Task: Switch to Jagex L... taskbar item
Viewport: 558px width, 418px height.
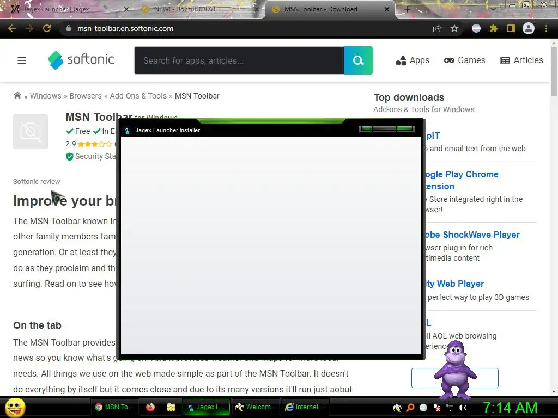Action: click(206, 407)
